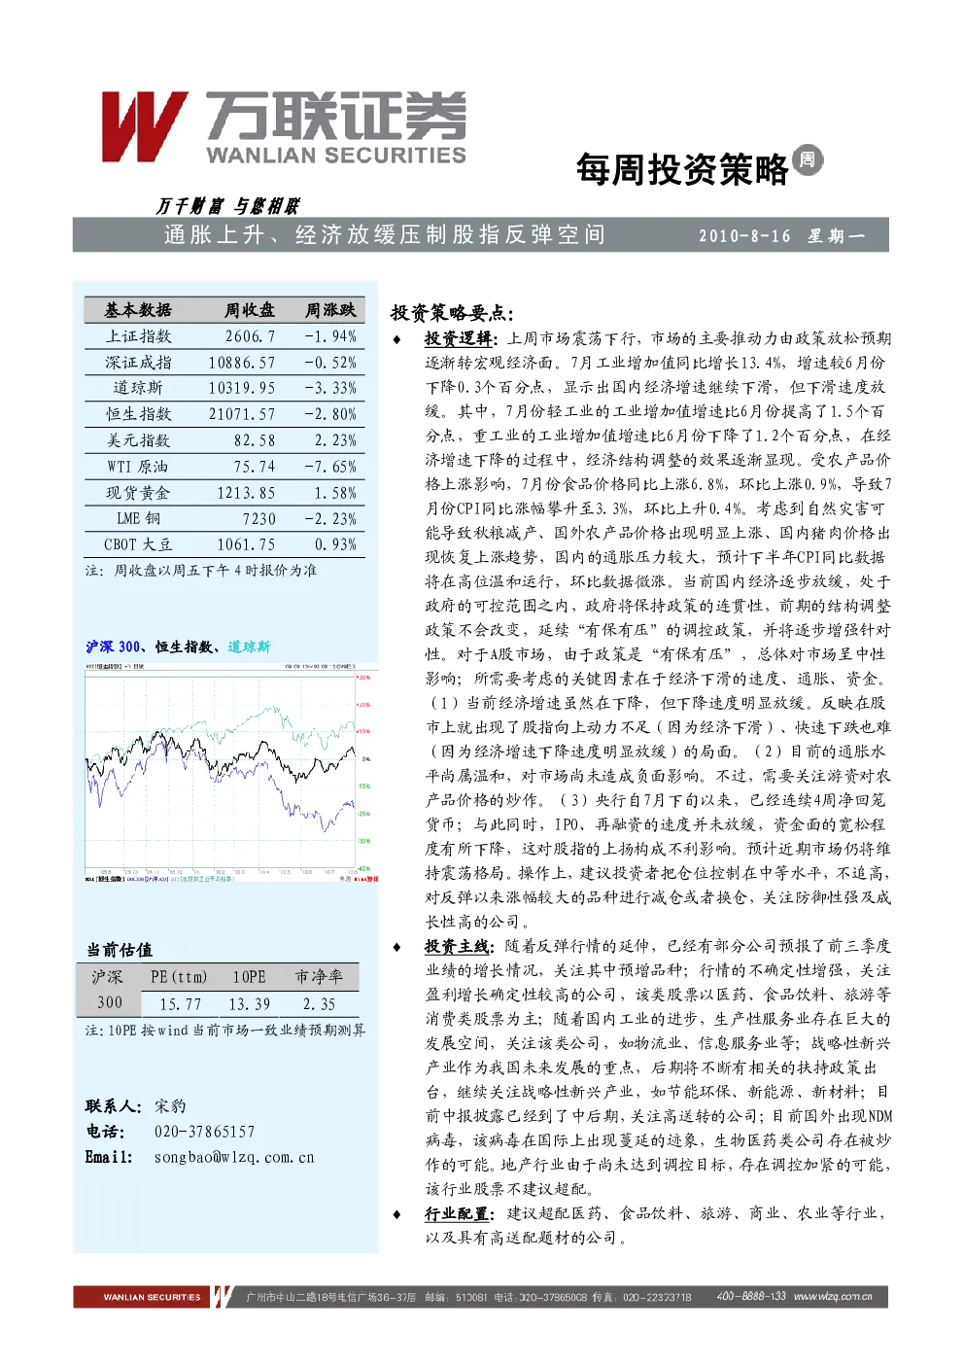Select the CBOT 大豆 row label
Screen dimensions: 964x1364
click(138, 544)
